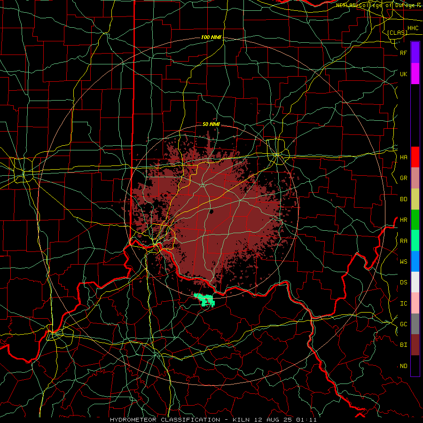Image resolution: width=423 pixels, height=423 pixels.
Task: Pick the dark green HR legend swatch
Action: 415,219
